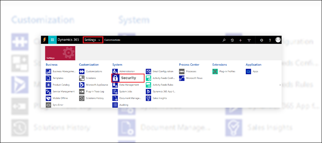Click the Customizations puzzle icon

click(82, 71)
